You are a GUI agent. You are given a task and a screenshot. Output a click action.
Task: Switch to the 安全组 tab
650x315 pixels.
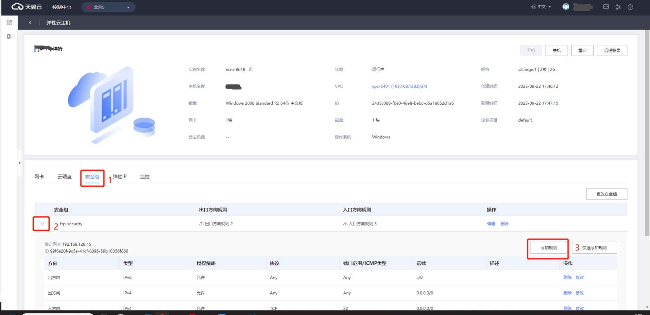pos(92,177)
